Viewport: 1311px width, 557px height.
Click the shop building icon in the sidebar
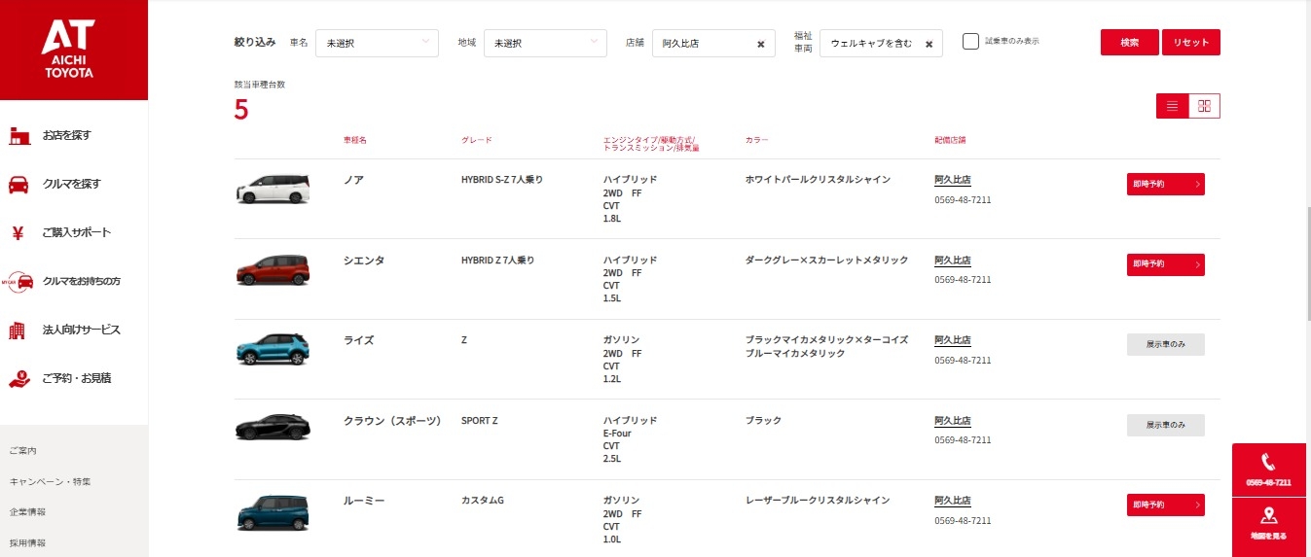(x=18, y=136)
